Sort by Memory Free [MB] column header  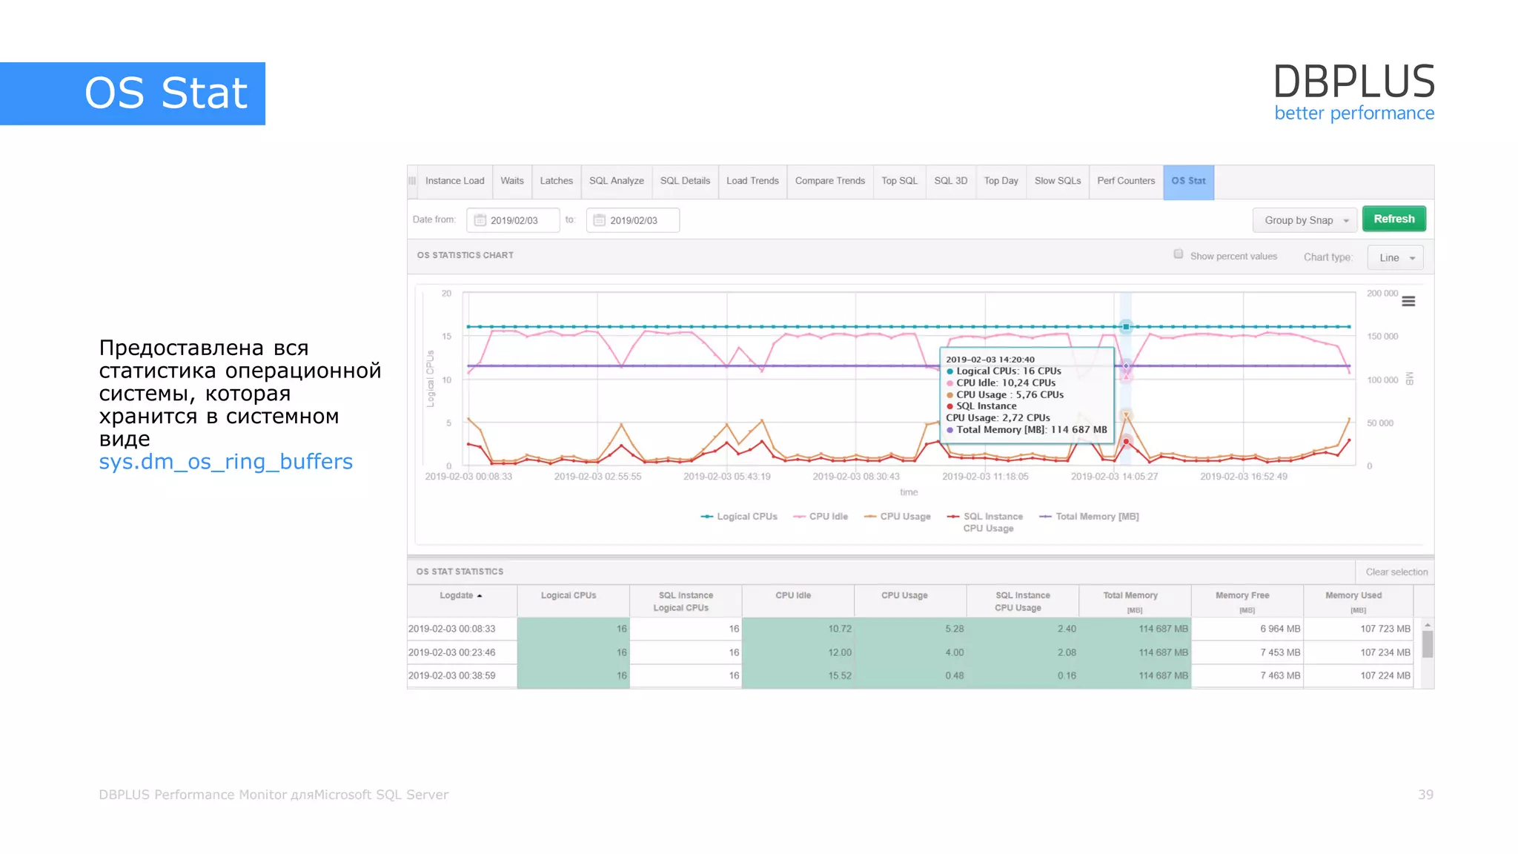point(1247,601)
